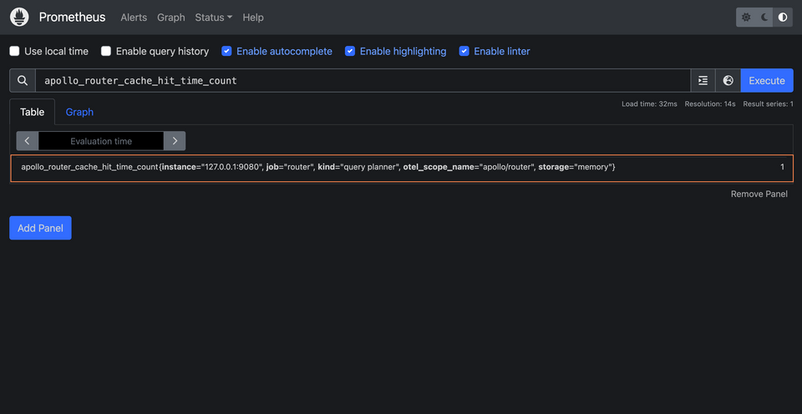This screenshot has height=414, width=802.
Task: Switch to light theme sun icon
Action: click(x=746, y=18)
